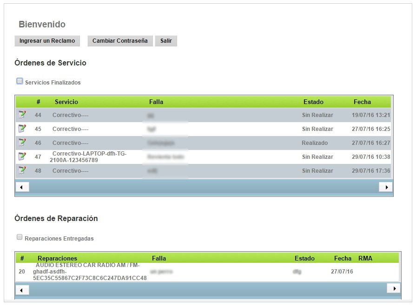The image size is (416, 306).
Task: Open edit icon for service order 45
Action: [22, 129]
